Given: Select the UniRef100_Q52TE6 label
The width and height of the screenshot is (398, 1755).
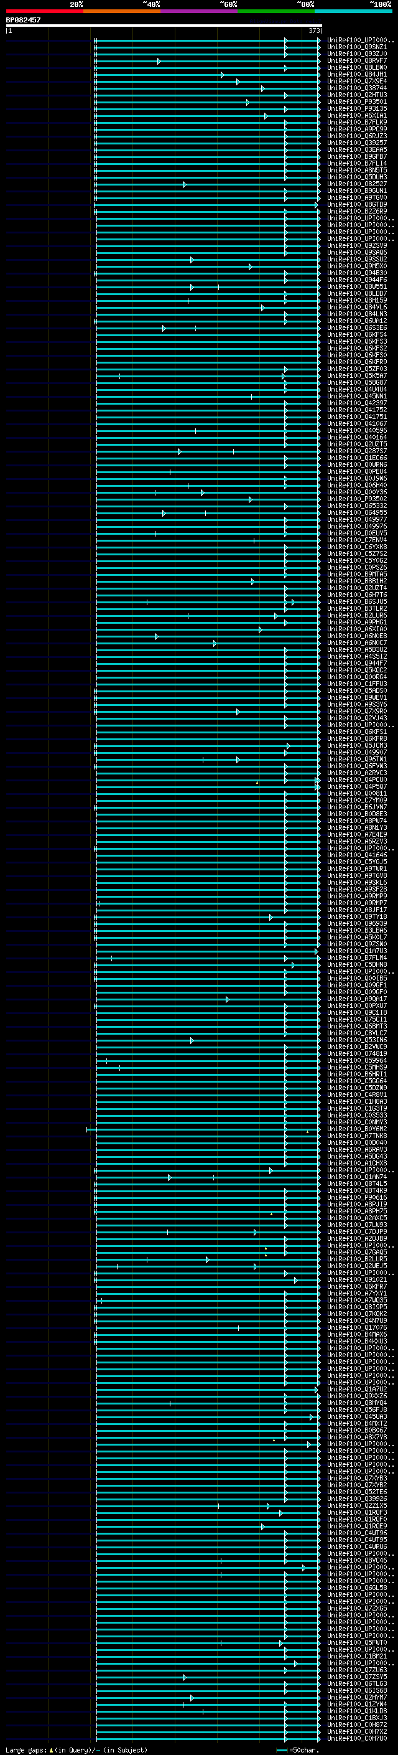Looking at the screenshot, I should pos(357,1492).
